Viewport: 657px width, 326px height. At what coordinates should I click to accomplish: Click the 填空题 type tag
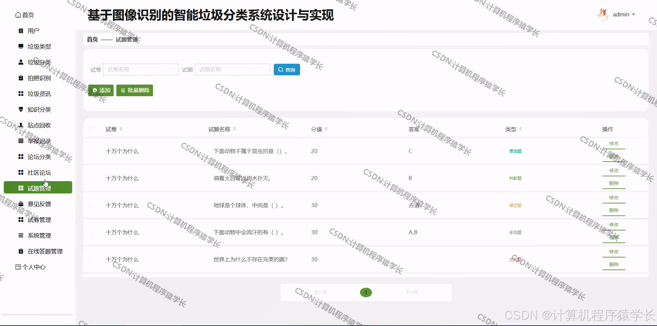[x=515, y=205]
